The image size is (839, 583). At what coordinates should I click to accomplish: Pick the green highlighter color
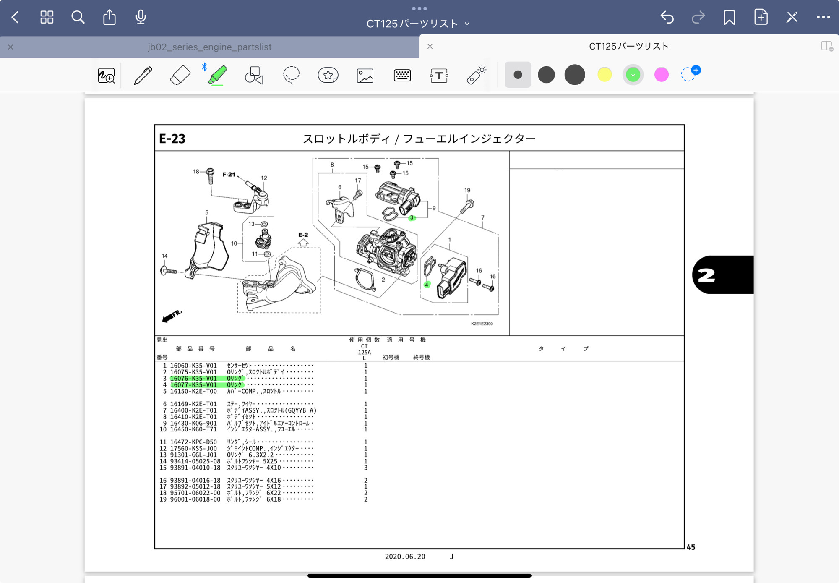click(x=633, y=75)
